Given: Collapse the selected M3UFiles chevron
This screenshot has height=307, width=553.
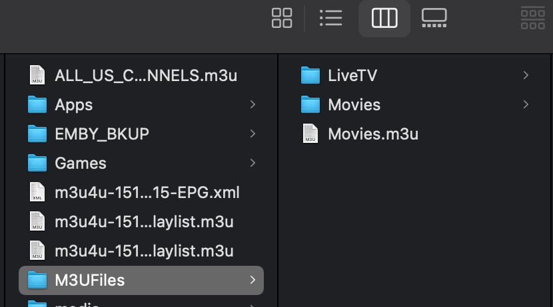Looking at the screenshot, I should point(253,280).
